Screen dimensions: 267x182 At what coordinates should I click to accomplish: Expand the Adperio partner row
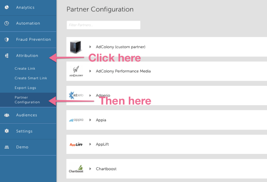pyautogui.click(x=90, y=96)
